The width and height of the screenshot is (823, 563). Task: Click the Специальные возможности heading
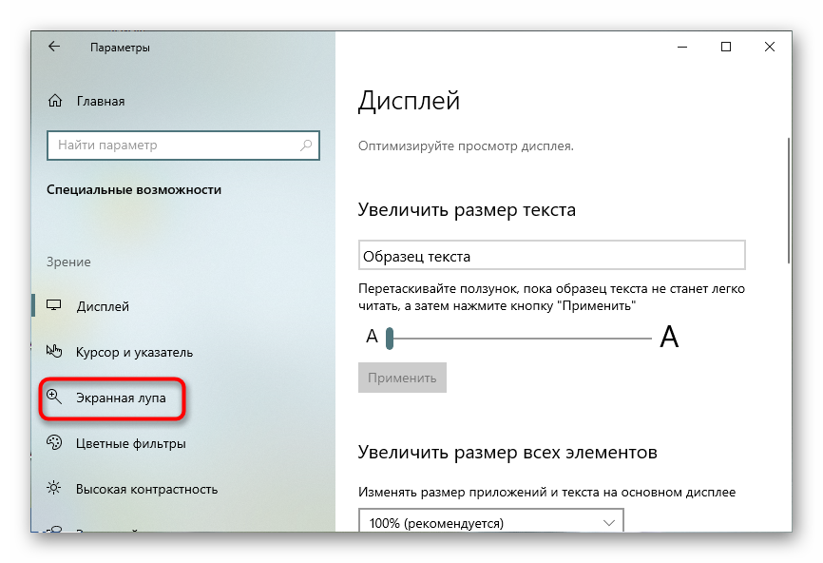[x=134, y=189]
